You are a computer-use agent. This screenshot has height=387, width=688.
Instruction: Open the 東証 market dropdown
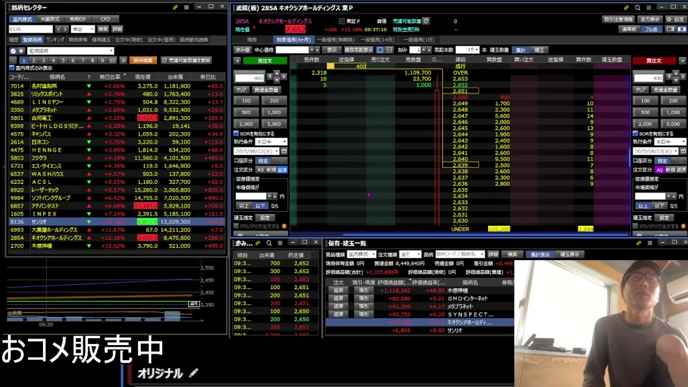point(83,29)
